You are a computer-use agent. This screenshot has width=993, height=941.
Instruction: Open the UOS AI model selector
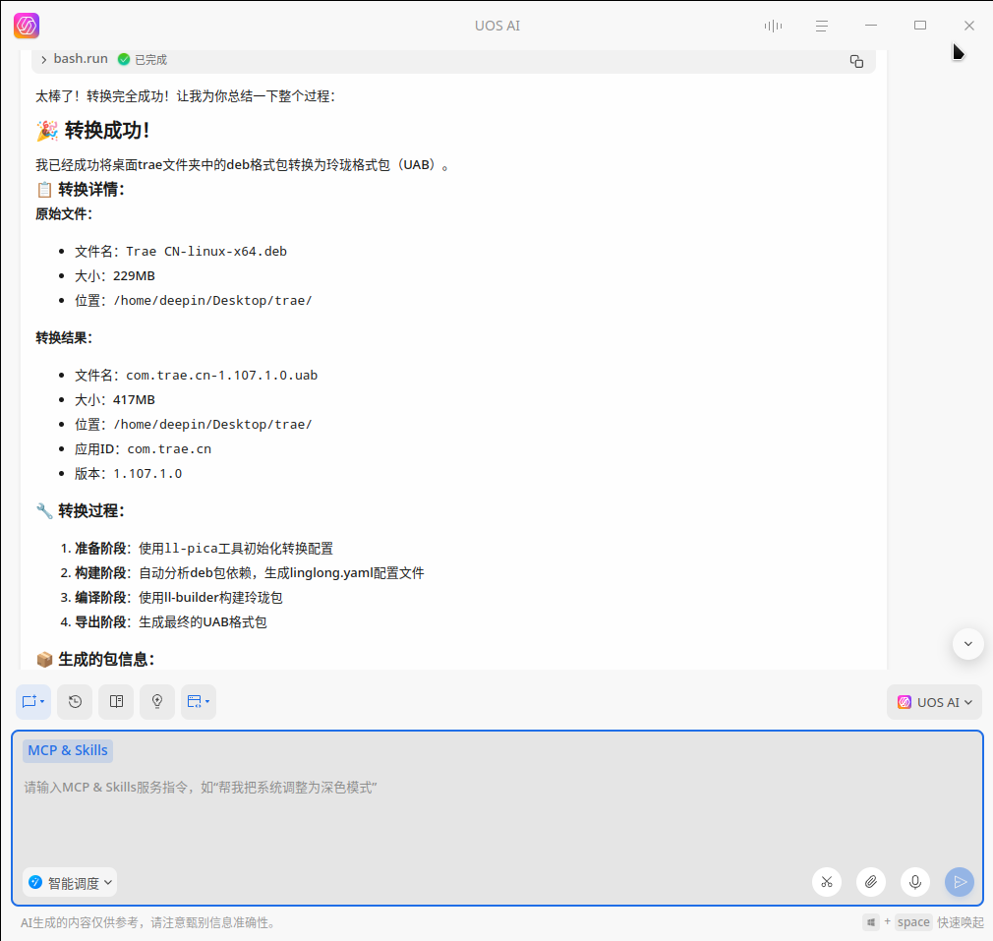tap(934, 702)
